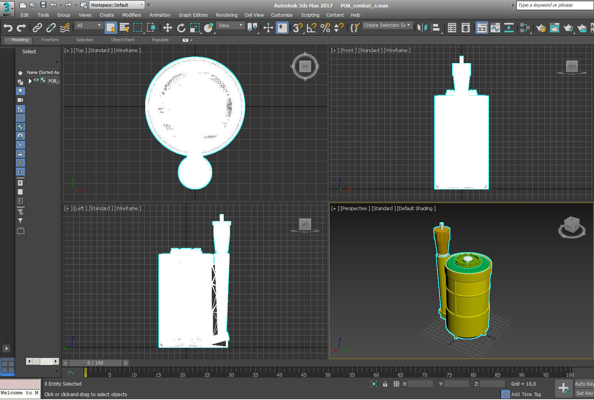Viewport: 594px width, 400px height.
Task: Open the Workspace: Default dropdown
Action: 117,5
